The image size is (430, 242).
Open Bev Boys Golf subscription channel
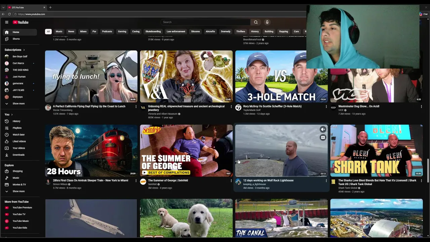[20, 56]
